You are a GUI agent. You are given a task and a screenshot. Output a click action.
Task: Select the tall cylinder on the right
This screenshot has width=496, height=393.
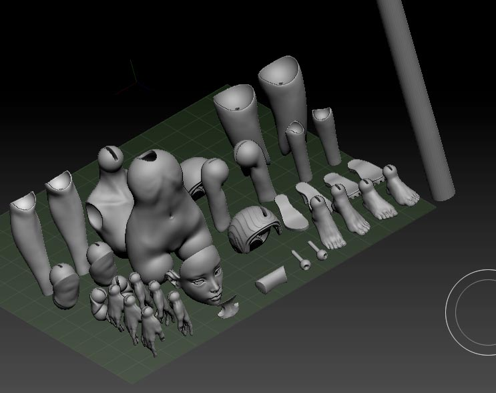(x=417, y=98)
